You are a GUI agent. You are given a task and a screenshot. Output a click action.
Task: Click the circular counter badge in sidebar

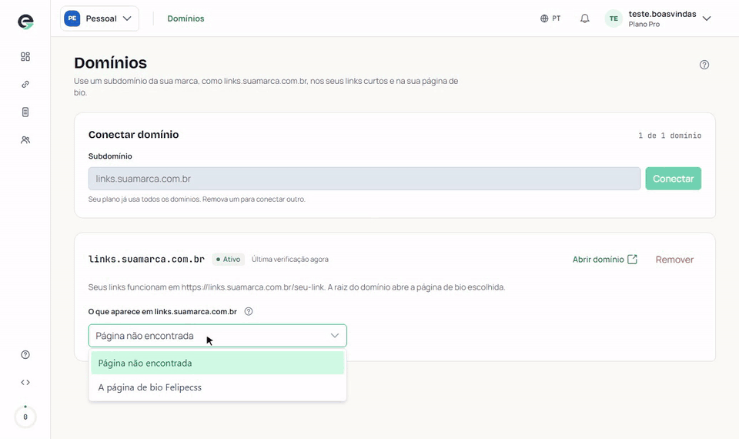pos(25,417)
